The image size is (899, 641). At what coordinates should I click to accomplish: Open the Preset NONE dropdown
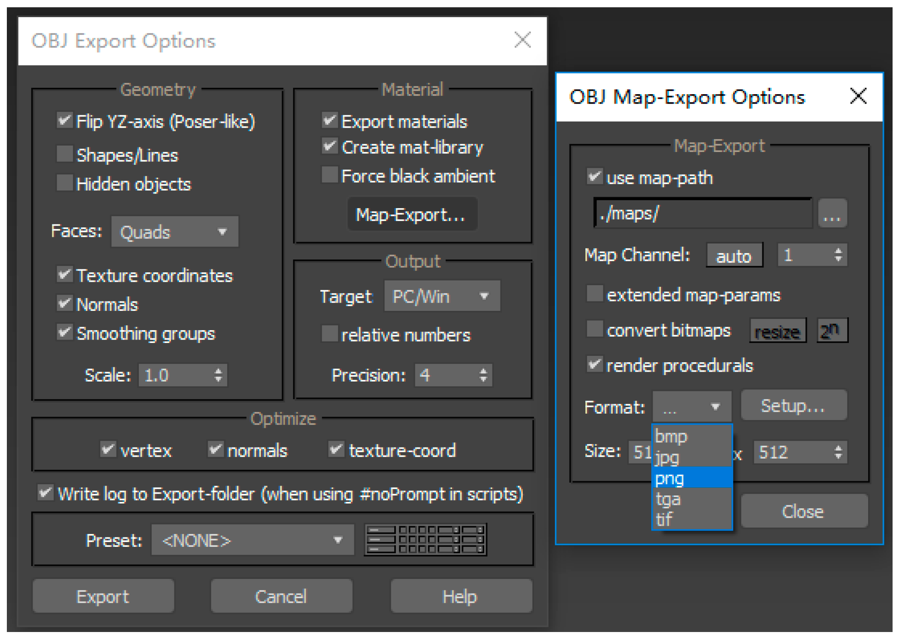pos(252,540)
